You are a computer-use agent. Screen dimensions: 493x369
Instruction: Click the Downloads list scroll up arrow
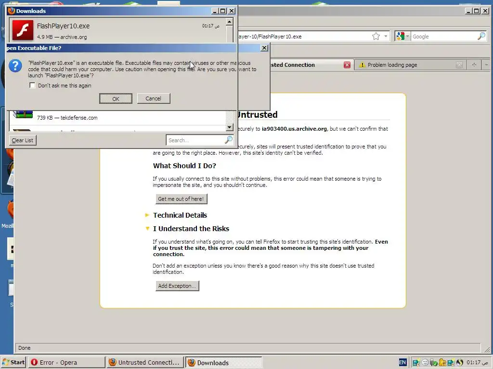pos(230,22)
